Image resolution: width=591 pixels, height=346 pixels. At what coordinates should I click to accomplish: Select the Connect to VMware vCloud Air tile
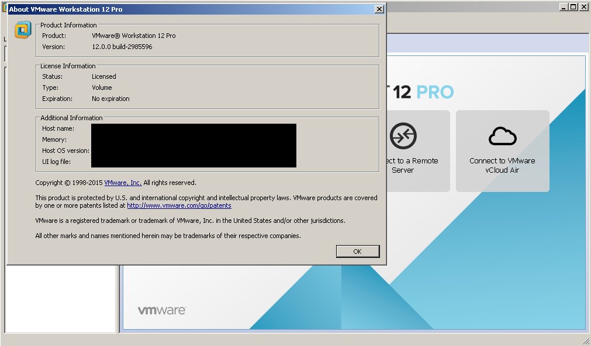point(502,151)
